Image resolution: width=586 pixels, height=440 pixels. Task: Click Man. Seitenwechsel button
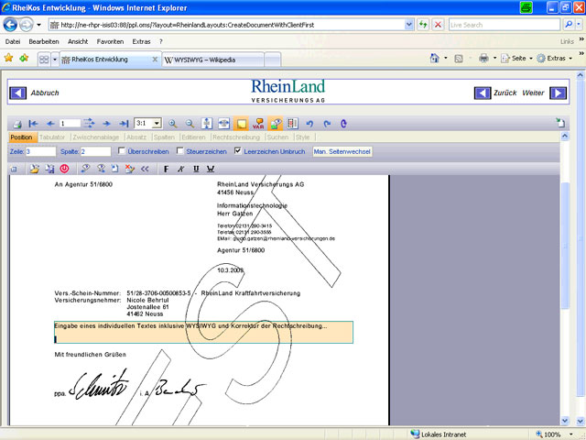tap(342, 151)
